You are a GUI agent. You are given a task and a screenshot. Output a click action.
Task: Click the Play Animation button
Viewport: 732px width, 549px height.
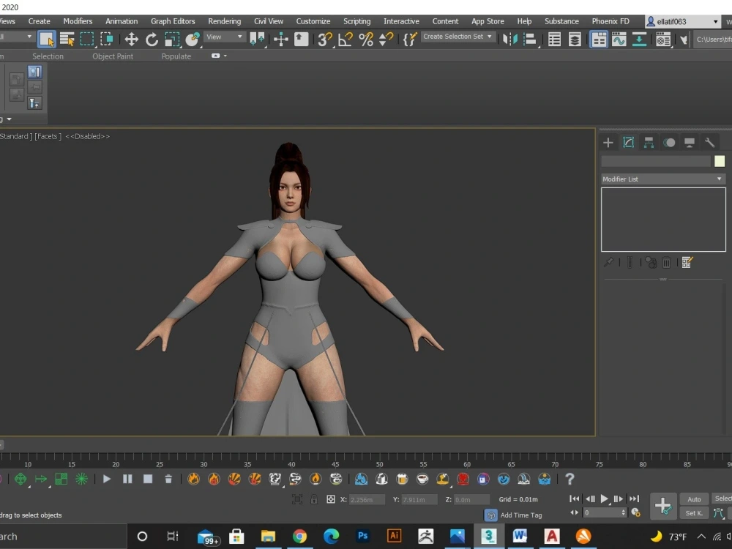click(604, 498)
